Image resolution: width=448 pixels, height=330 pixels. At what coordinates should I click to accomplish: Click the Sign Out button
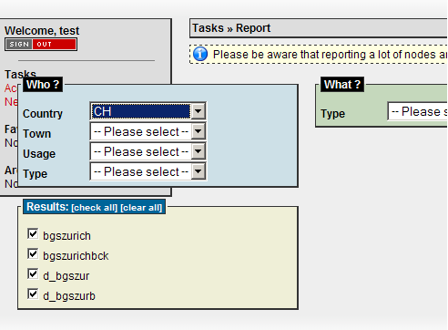click(41, 45)
